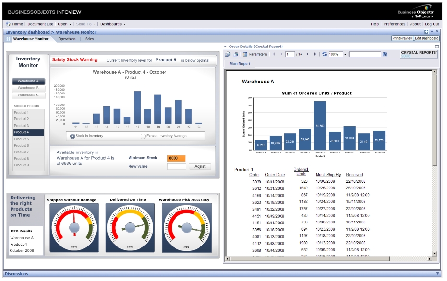This screenshot has height=281, width=447.
Task: Open the Warehouse Monitor tab
Action: [x=31, y=39]
